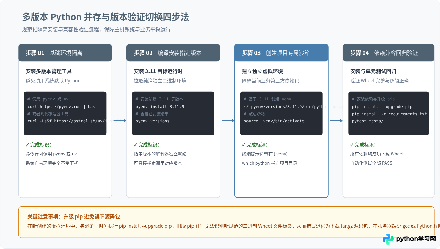Click the comment # 使用 pyenv 或 uv

pos(48,99)
